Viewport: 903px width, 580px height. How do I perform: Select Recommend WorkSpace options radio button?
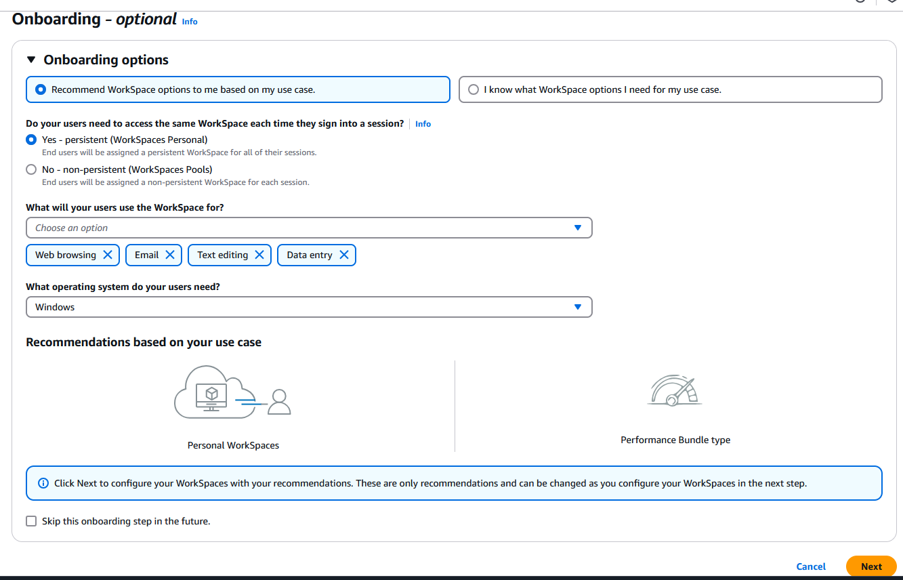[41, 89]
